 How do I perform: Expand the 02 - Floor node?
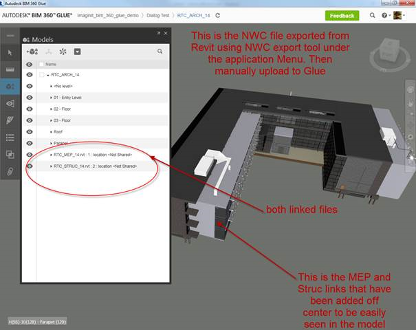(51, 109)
